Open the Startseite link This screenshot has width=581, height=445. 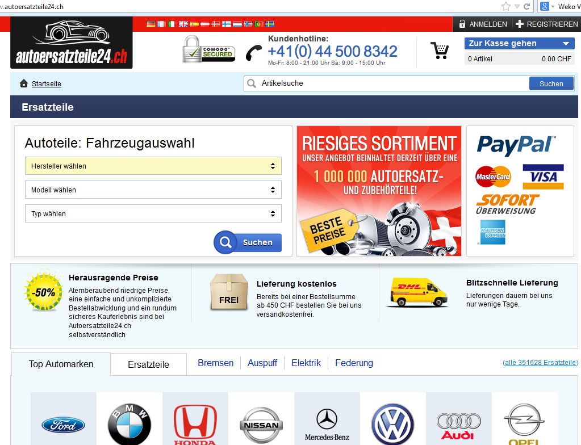pos(47,83)
